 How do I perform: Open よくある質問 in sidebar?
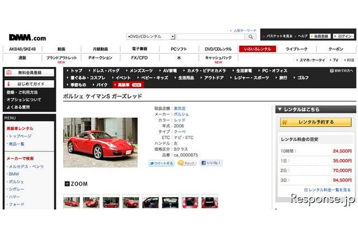(18, 107)
